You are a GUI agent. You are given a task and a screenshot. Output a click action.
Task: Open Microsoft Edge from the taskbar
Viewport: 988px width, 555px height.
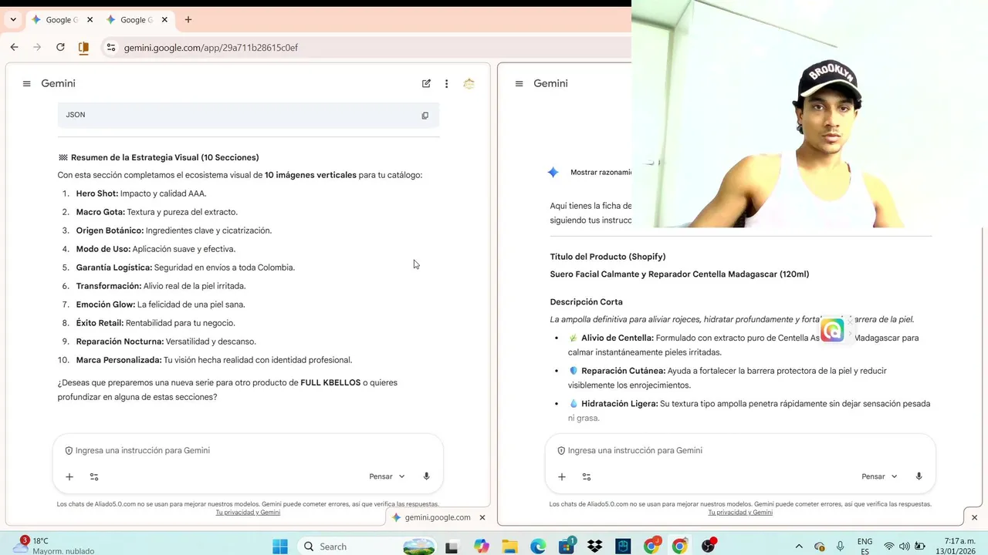(x=538, y=547)
